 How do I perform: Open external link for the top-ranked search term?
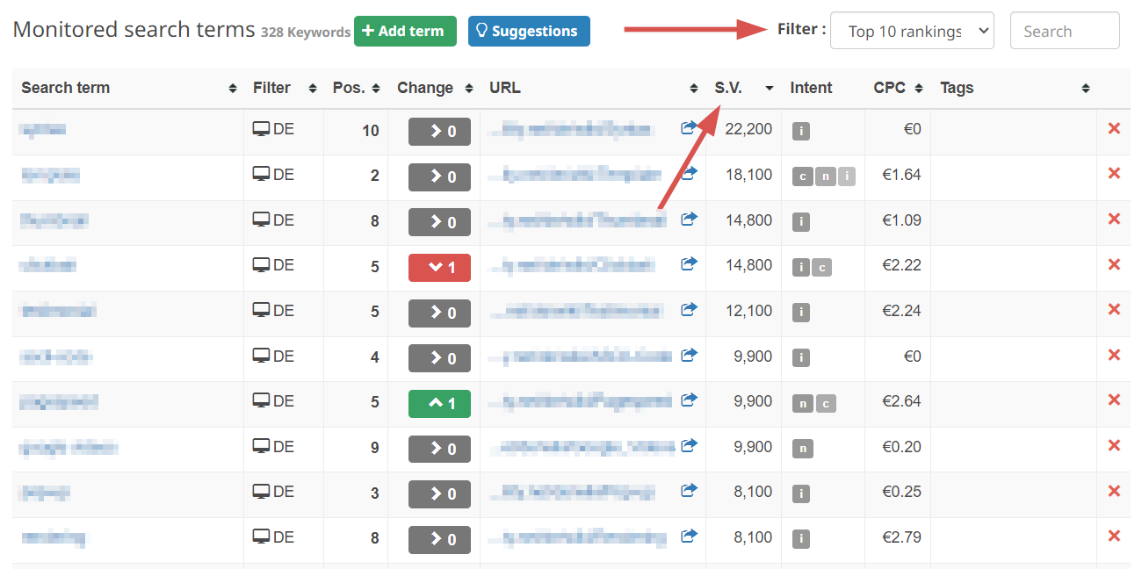pyautogui.click(x=689, y=127)
